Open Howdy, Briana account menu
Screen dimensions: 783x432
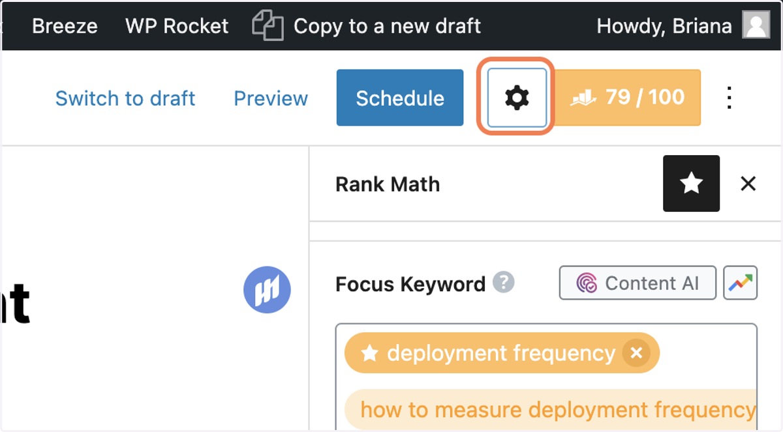664,26
